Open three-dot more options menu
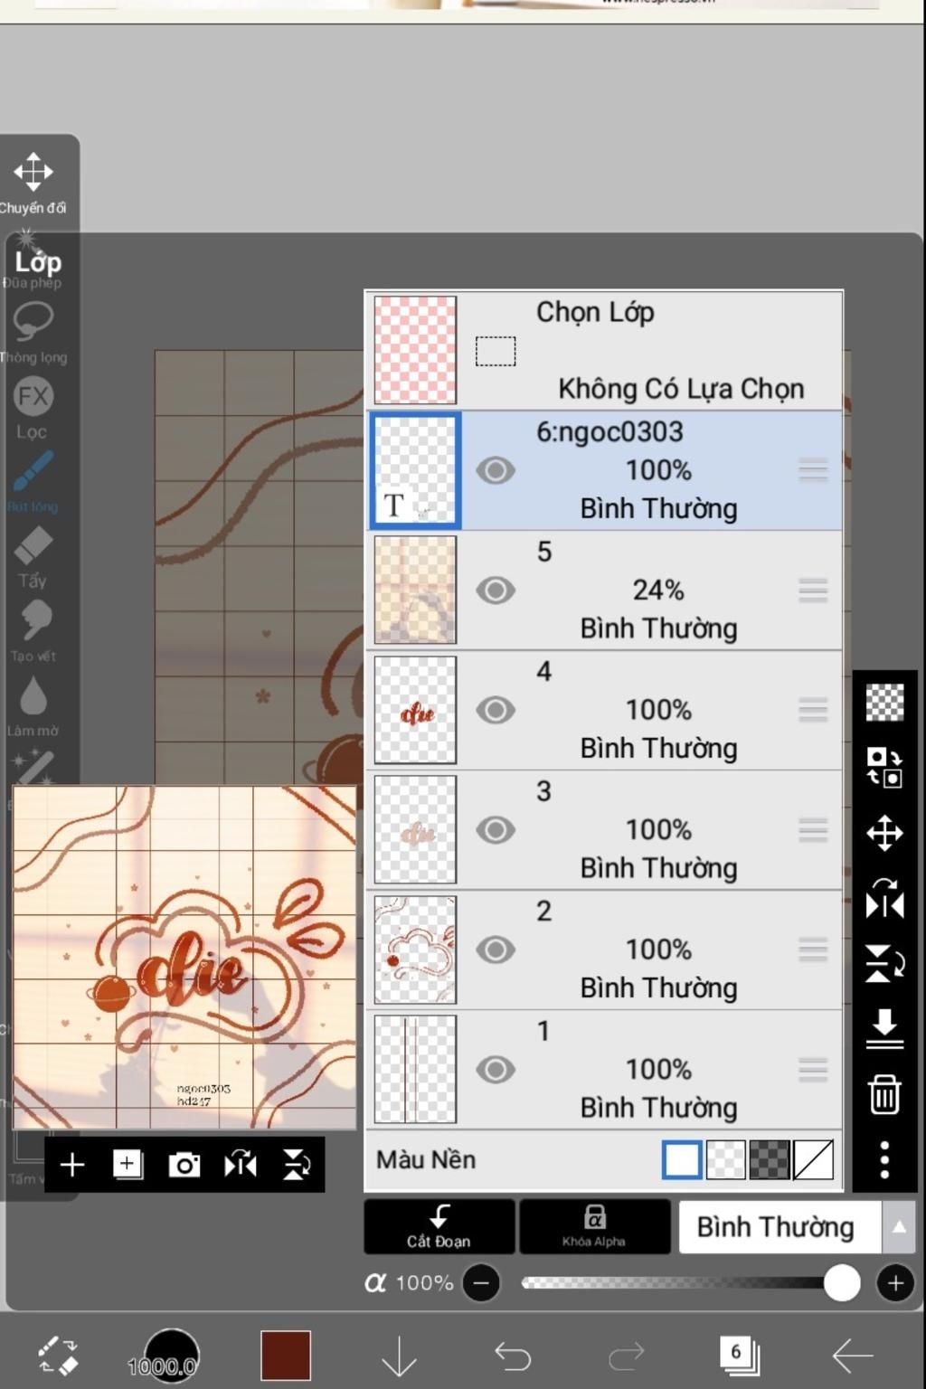 tap(884, 1159)
